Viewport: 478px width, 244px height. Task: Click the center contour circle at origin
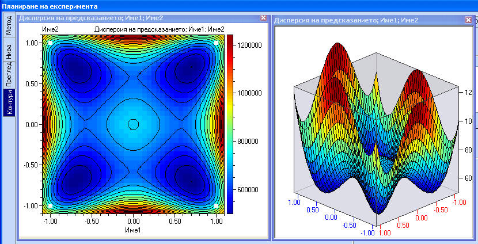[133, 124]
